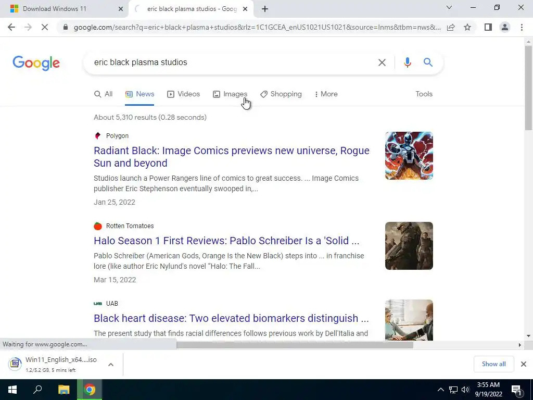Click the Halo article thumbnail
Viewport: 533px width, 400px height.
tap(409, 246)
